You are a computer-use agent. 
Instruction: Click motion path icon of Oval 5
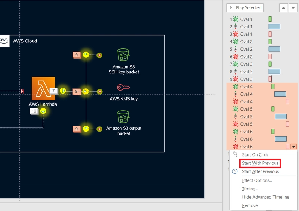point(235,117)
